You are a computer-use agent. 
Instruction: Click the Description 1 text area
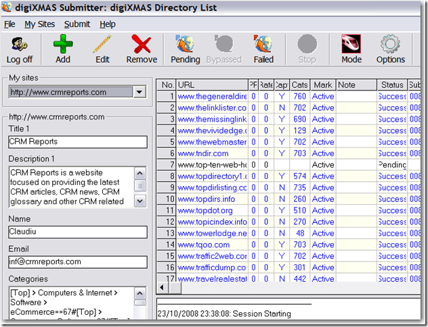coord(72,187)
